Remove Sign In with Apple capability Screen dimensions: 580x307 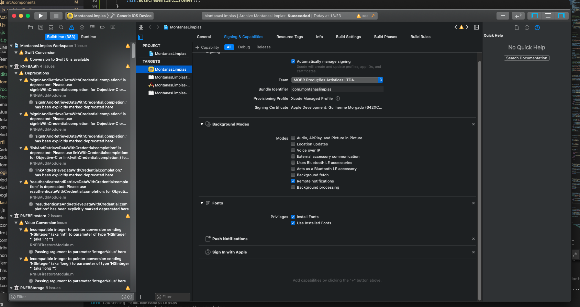pyautogui.click(x=473, y=252)
